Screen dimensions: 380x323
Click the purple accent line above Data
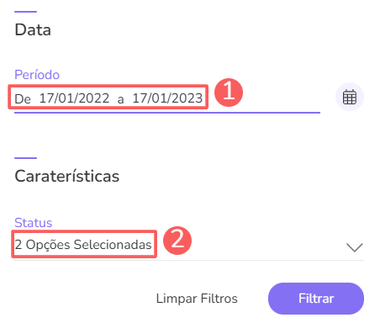pos(25,12)
